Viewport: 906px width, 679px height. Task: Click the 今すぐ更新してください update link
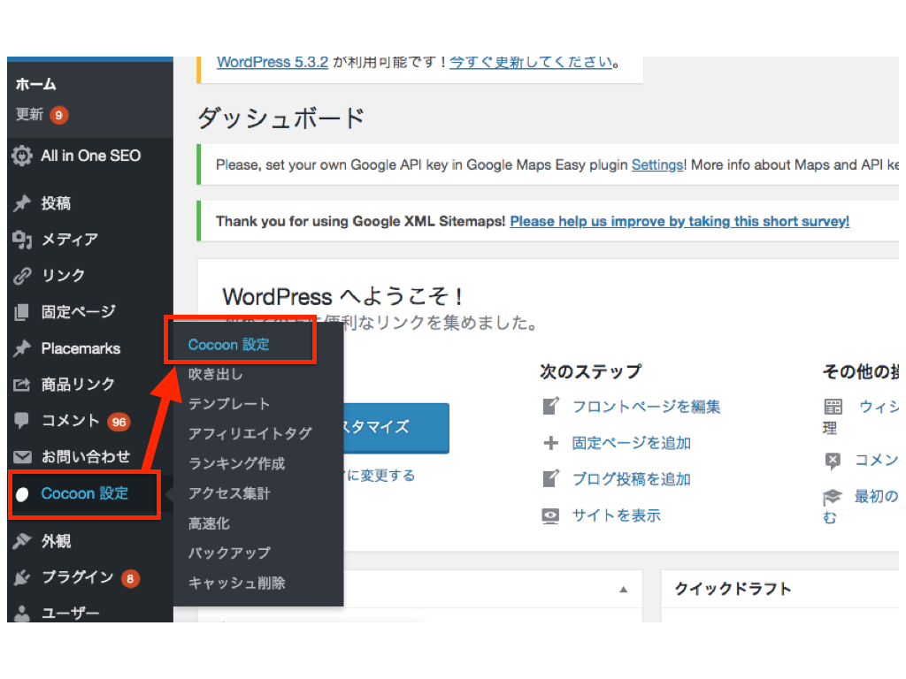point(531,63)
